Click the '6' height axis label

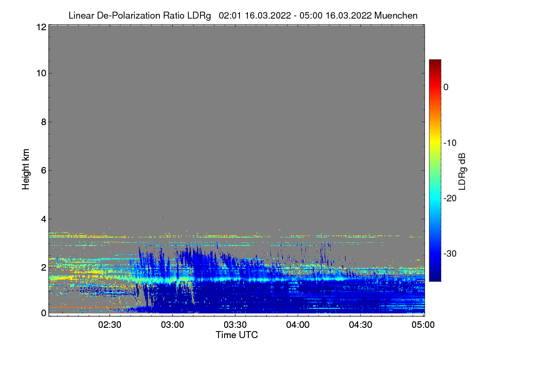(43, 170)
